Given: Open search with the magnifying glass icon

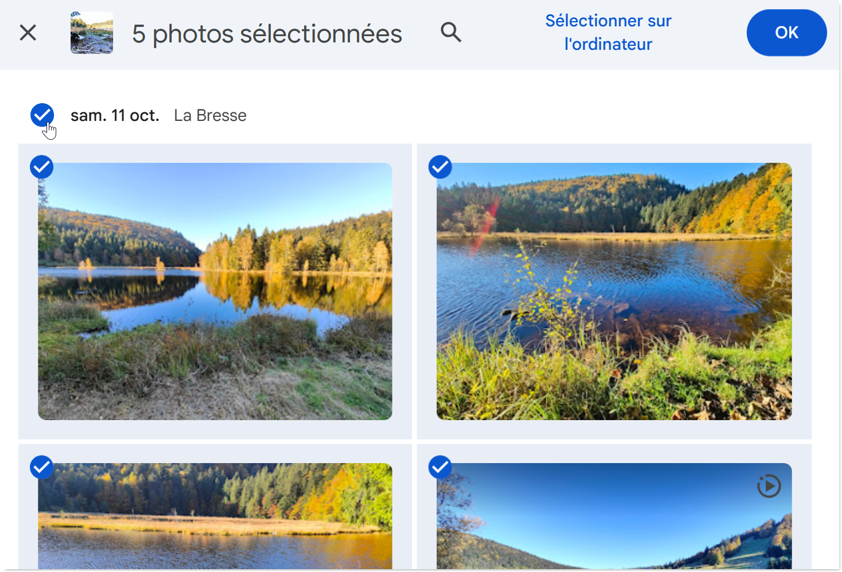Looking at the screenshot, I should (451, 32).
